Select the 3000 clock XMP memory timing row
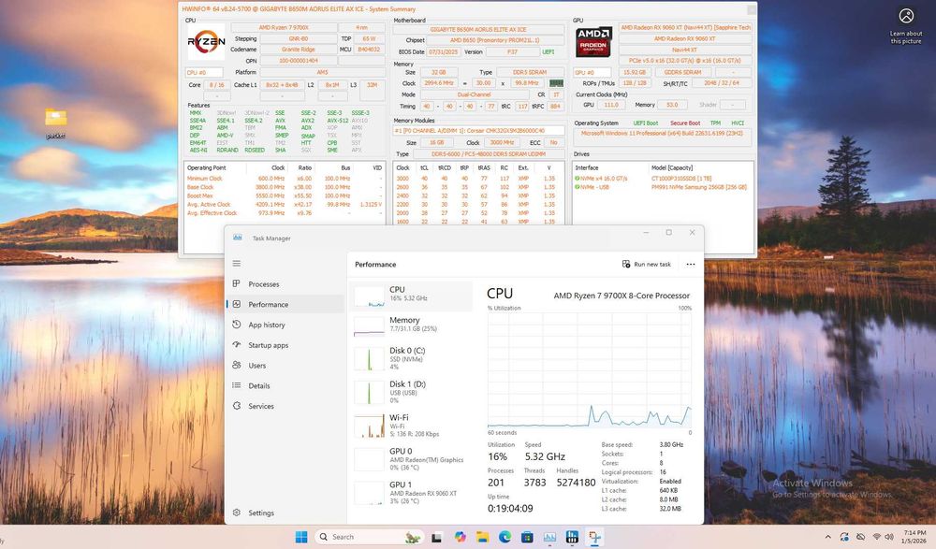 click(x=478, y=179)
